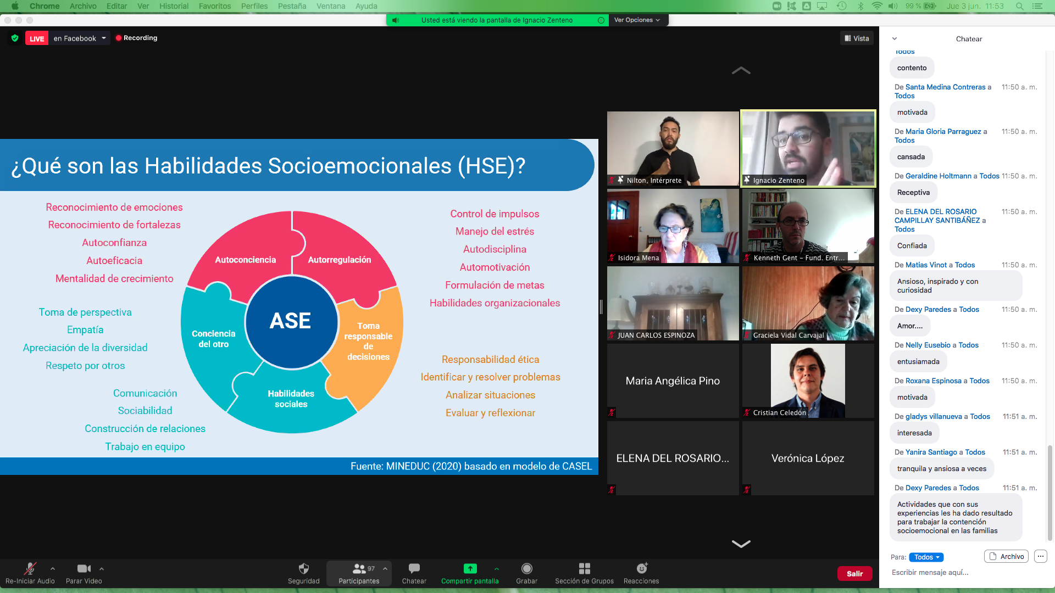The width and height of the screenshot is (1055, 593).
Task: Click the Archivo button in chat
Action: coord(1006,556)
